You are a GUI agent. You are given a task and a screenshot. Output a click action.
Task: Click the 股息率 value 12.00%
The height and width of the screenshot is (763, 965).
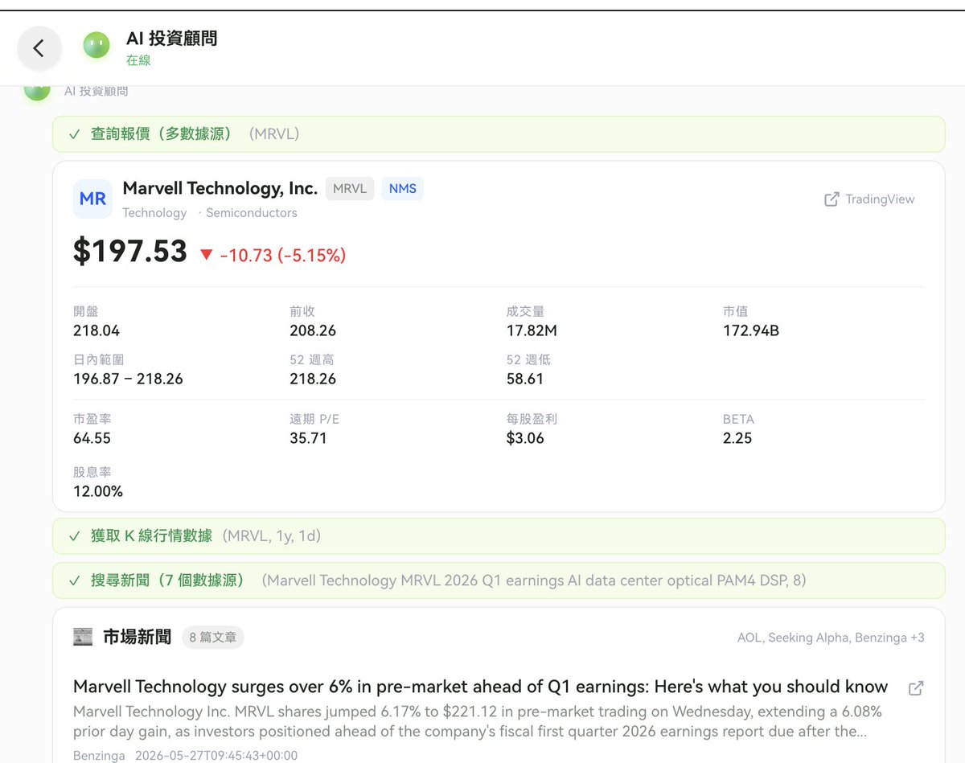pyautogui.click(x=98, y=491)
